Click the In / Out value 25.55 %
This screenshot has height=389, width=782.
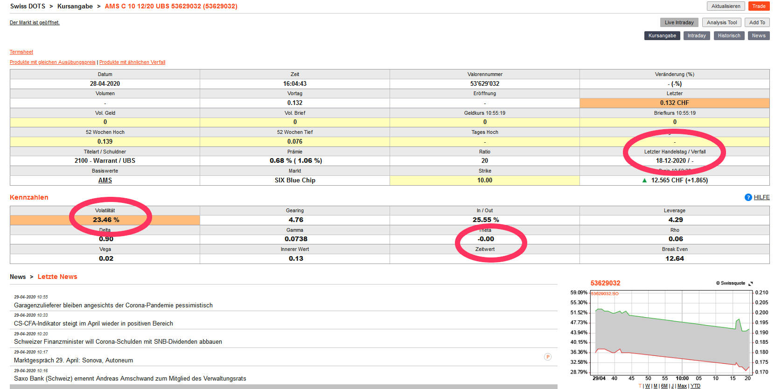(x=486, y=220)
